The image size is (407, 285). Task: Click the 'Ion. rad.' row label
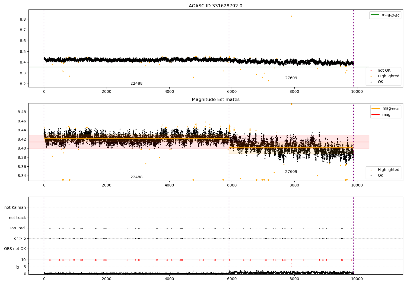click(x=18, y=228)
